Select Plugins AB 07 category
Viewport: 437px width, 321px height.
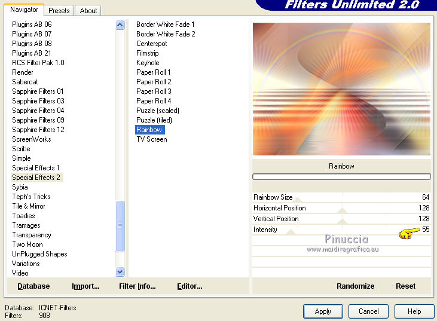(x=32, y=34)
